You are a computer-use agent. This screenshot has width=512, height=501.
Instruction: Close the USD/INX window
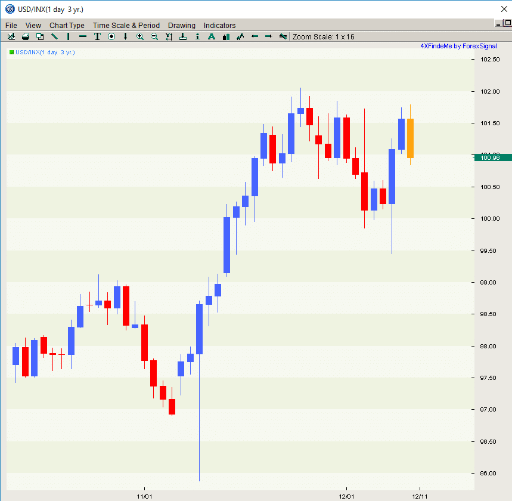504,9
